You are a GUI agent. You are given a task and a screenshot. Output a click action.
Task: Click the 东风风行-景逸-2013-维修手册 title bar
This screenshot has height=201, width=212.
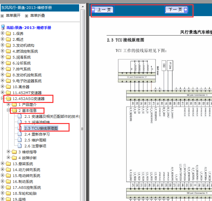(x=40, y=8)
